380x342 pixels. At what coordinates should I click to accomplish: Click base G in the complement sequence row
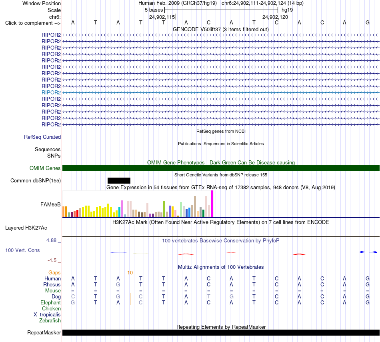367,22
